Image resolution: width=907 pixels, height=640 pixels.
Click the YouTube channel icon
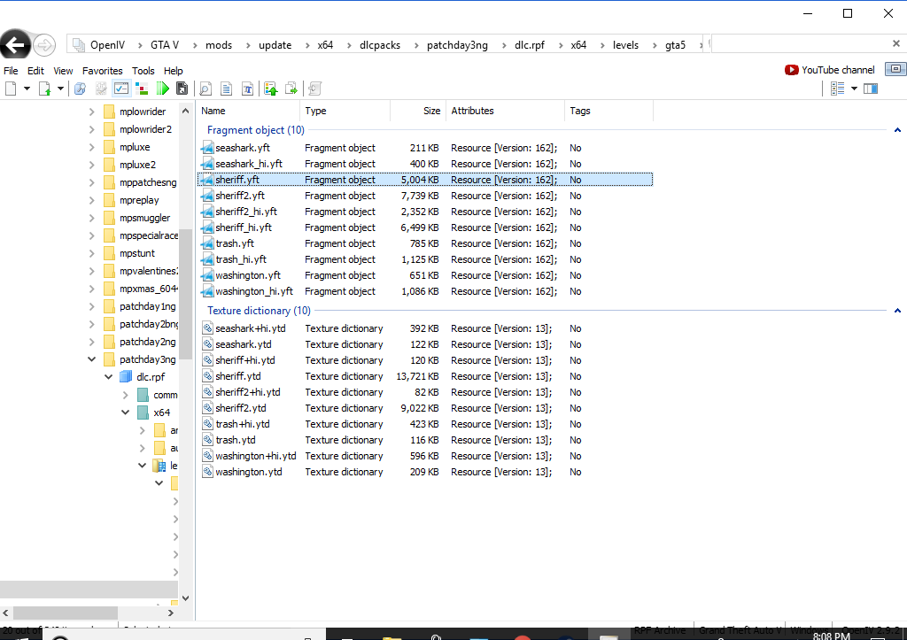[x=791, y=70]
